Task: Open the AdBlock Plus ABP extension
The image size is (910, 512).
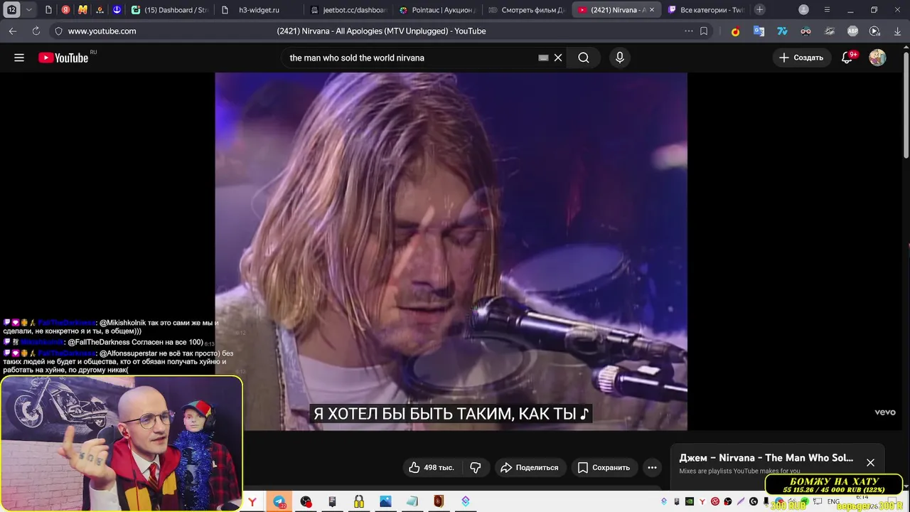Action: pos(852,31)
